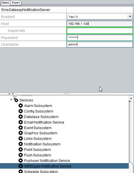The image size is (134, 173).
Task: Click the Alarm Subsystem gear icon
Action: pos(21,106)
